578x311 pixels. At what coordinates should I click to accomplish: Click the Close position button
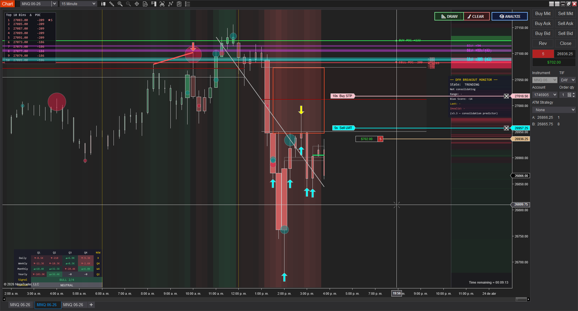coord(565,43)
